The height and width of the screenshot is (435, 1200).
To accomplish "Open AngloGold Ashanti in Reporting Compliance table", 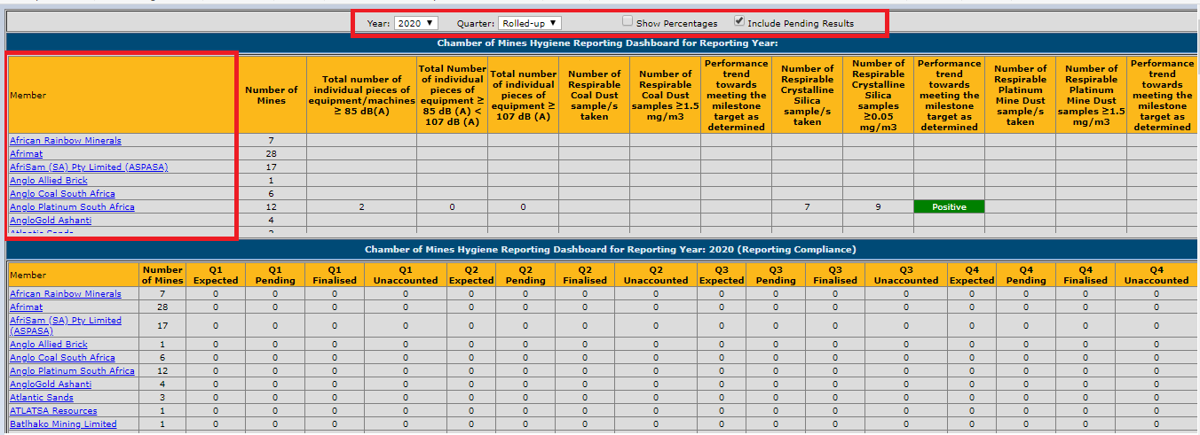I will click(51, 384).
